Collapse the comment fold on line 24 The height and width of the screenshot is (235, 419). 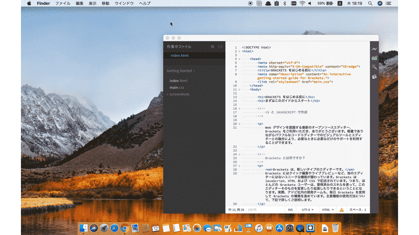click(x=240, y=154)
